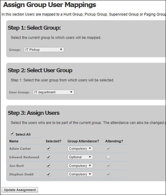Click Stephen Dodd's Attending checkbox
The image size is (166, 195).
point(108,174)
